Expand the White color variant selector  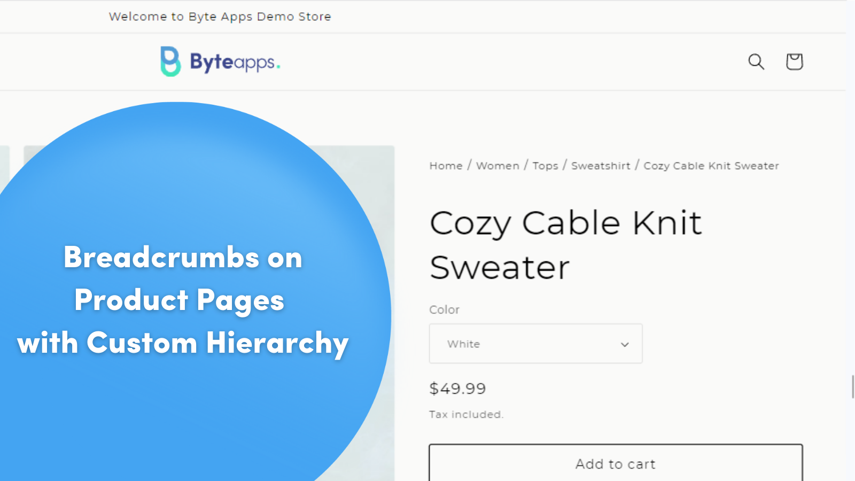[x=535, y=344]
